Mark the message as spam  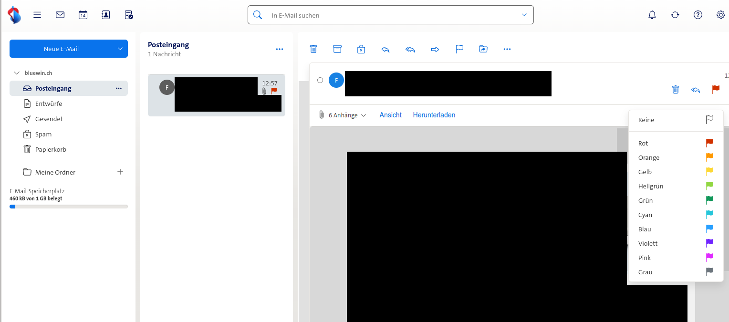[x=361, y=49]
